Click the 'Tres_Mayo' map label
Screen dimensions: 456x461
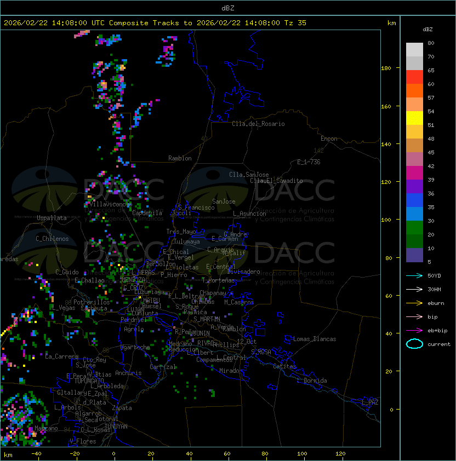point(181,232)
